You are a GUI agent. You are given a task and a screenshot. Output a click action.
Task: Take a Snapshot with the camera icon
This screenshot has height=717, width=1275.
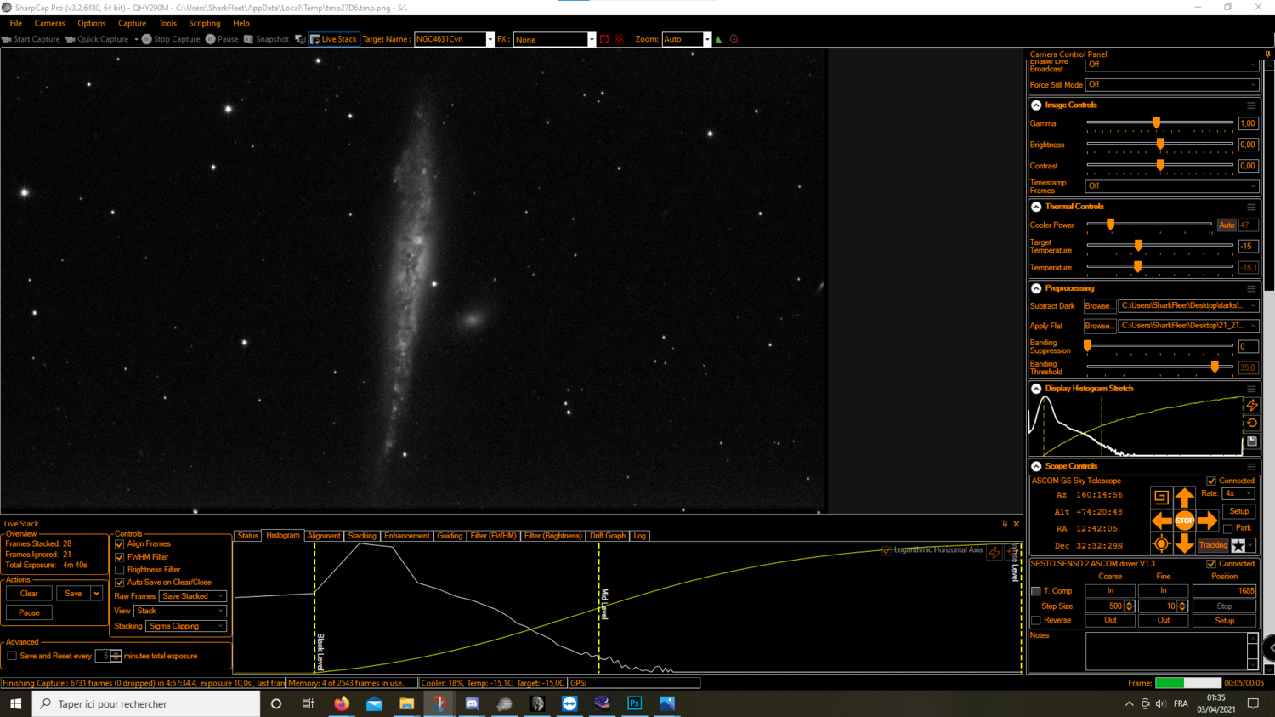pos(246,39)
